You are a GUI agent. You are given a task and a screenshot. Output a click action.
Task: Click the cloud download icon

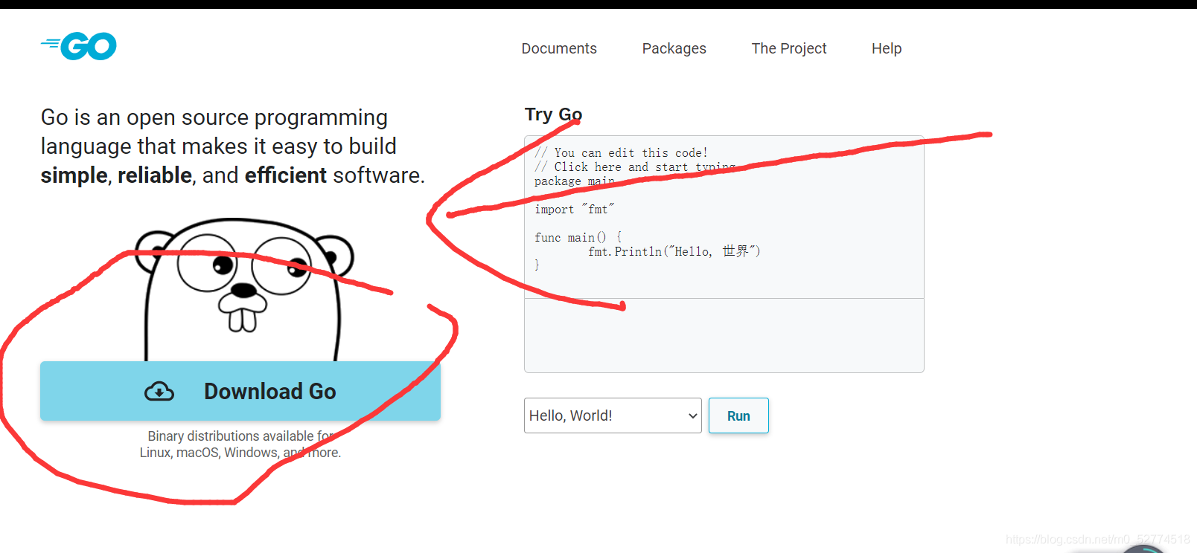(159, 392)
